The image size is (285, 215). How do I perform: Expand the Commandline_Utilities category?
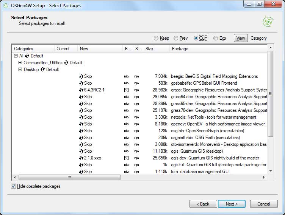click(20, 63)
